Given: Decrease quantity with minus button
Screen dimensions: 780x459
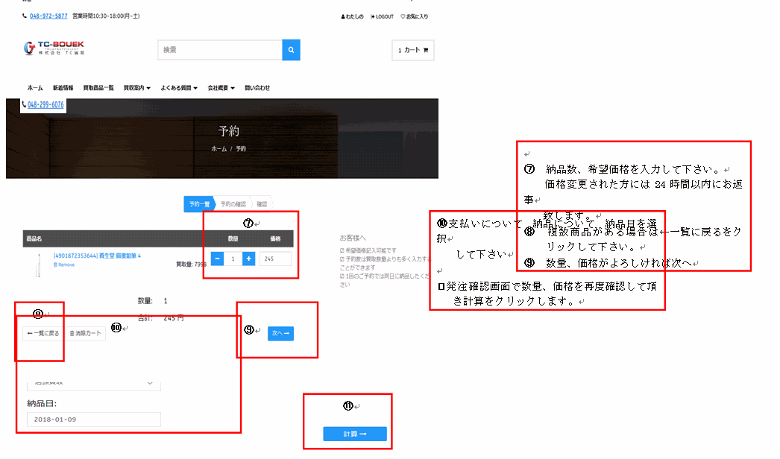Looking at the screenshot, I should [218, 259].
